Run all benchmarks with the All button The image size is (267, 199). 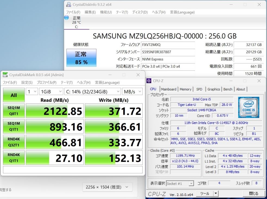coord(14,95)
